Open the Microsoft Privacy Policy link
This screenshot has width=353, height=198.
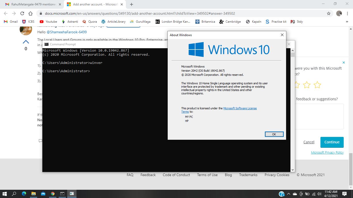[x=327, y=152]
